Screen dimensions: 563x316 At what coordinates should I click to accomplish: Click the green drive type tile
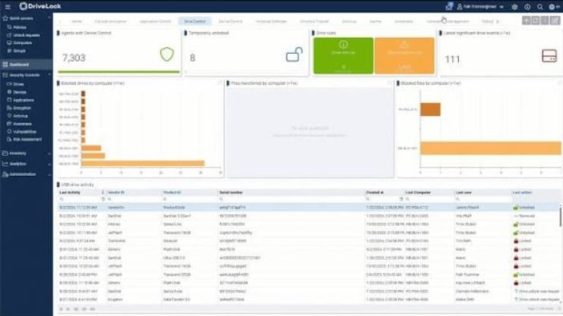pyautogui.click(x=343, y=55)
